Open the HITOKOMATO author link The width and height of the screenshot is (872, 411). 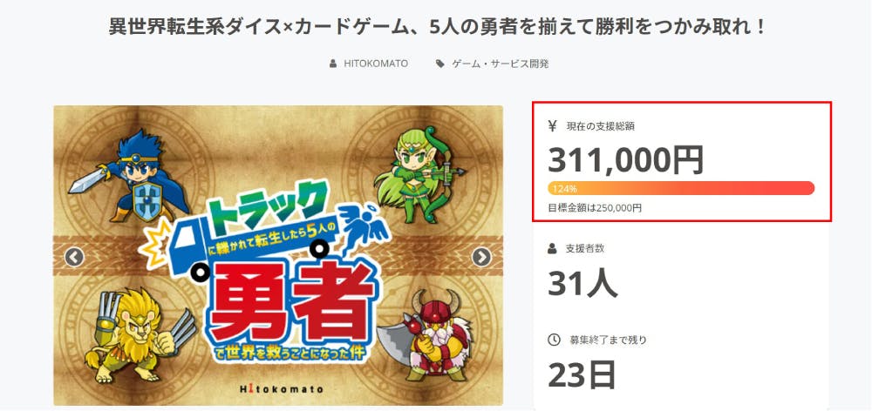(x=375, y=64)
